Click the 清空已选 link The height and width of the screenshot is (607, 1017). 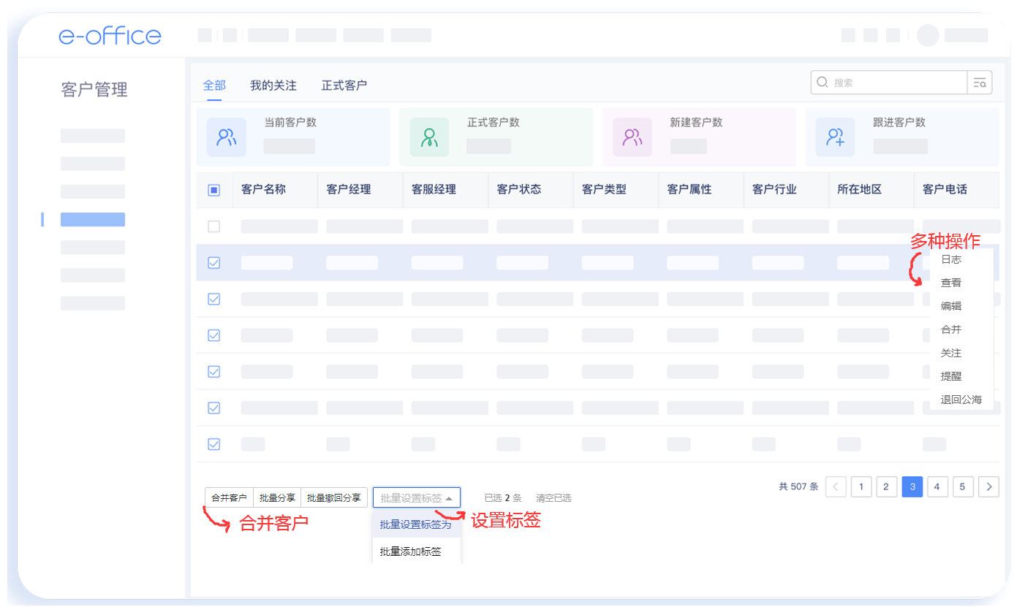[553, 498]
